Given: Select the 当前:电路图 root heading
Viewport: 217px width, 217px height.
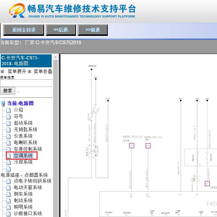Looking at the screenshot, I should 20,103.
